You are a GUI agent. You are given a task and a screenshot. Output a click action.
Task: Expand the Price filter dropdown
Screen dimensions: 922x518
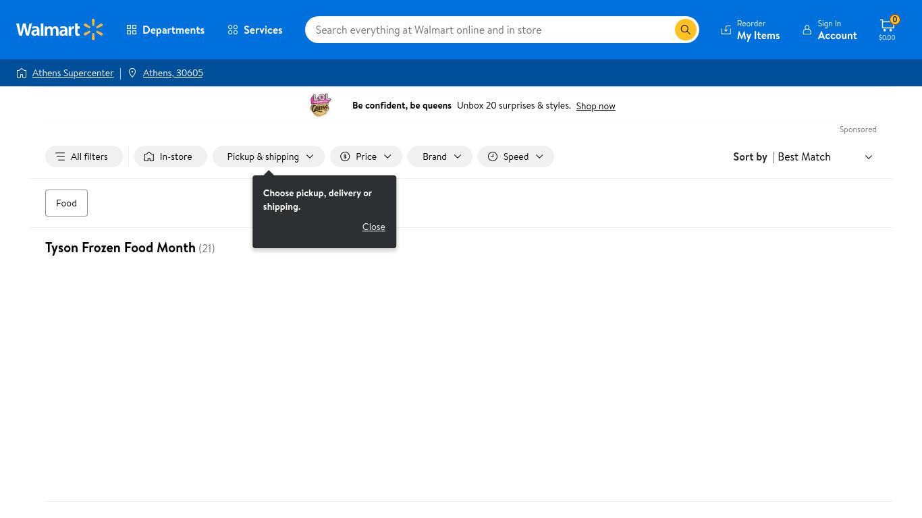click(366, 156)
